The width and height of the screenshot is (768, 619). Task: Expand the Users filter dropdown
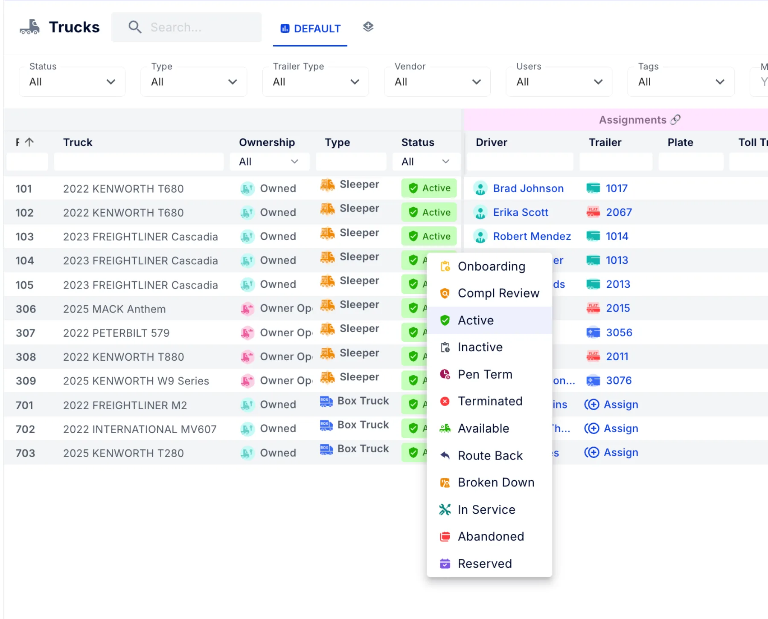click(559, 81)
